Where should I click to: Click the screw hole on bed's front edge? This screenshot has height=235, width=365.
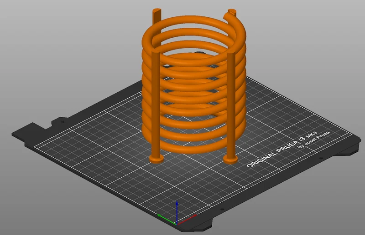(x=222, y=210)
